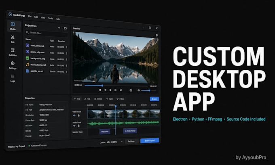Viewport: 275px width, 165px height.
Task: Open folder icon in Project Files
Action: point(65,28)
